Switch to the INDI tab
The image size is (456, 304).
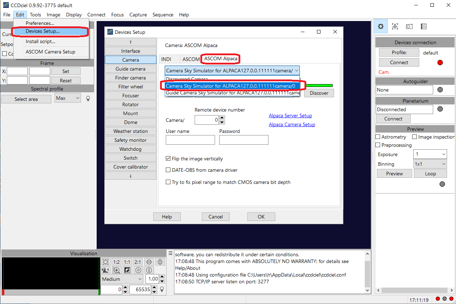(x=166, y=59)
